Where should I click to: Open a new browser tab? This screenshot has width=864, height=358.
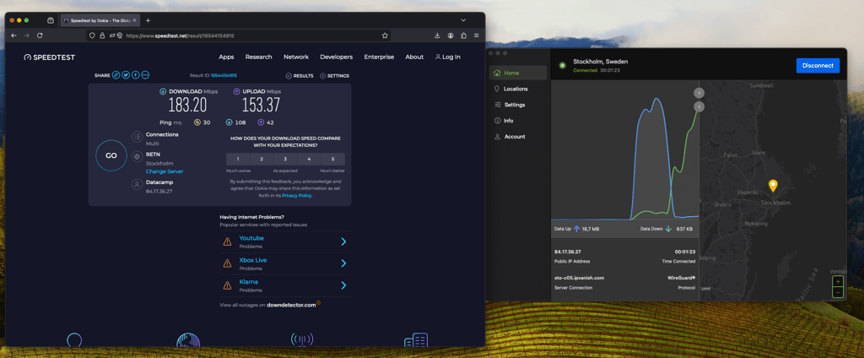tap(148, 20)
